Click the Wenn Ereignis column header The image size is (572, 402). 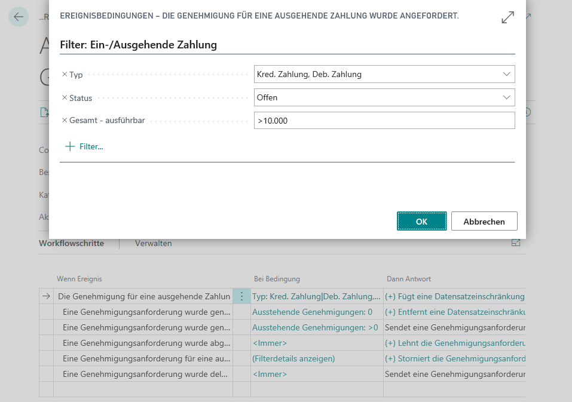point(79,279)
